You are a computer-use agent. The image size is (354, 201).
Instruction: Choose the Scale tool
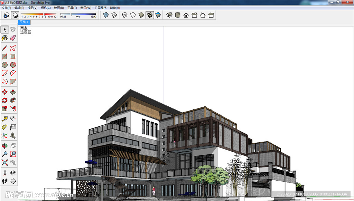(x=5, y=108)
